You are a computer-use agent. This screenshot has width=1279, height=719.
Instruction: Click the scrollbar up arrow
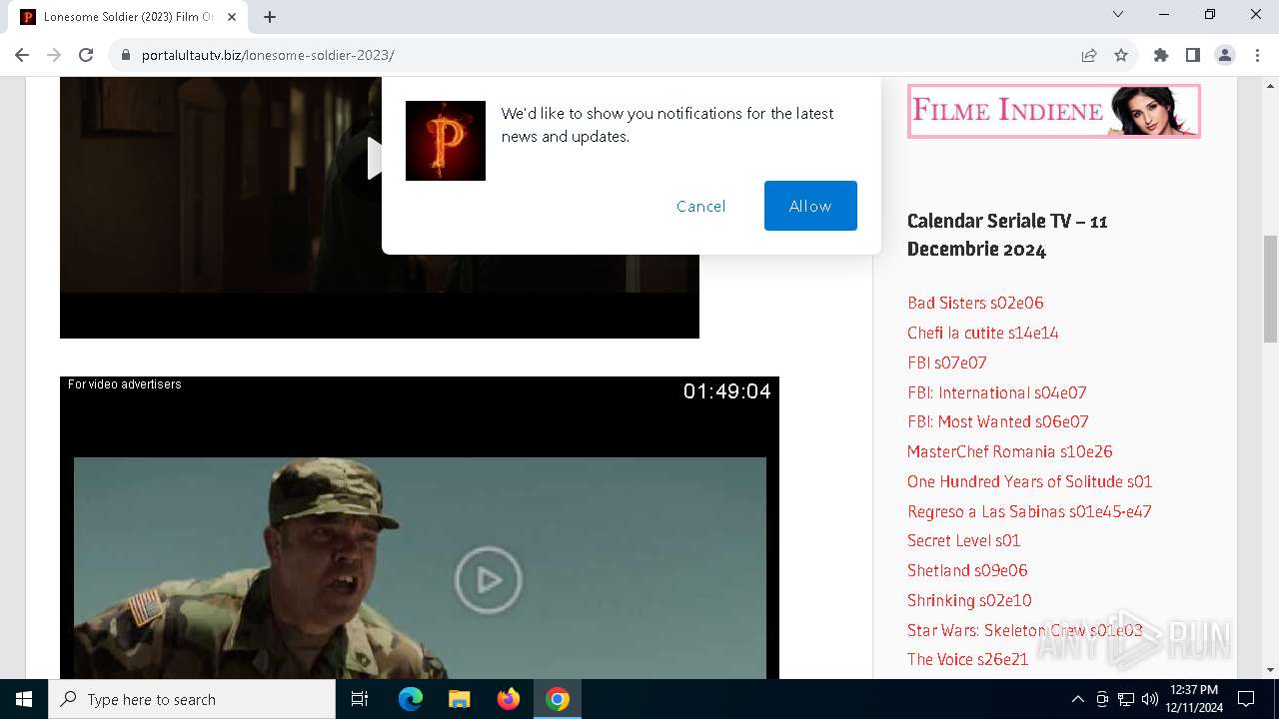tap(1270, 84)
